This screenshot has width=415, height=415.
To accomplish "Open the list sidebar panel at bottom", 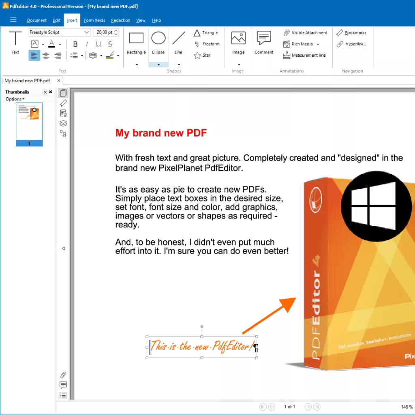I will click(63, 396).
